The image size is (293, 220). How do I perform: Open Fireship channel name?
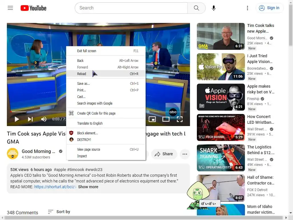coord(253,99)
